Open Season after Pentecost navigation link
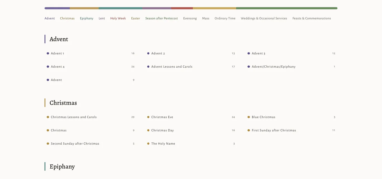This screenshot has height=179, width=382. tap(162, 18)
